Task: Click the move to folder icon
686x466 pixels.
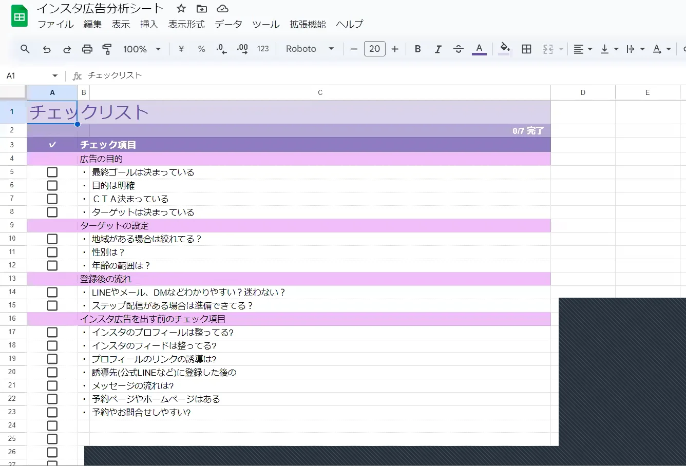Action: (x=202, y=9)
